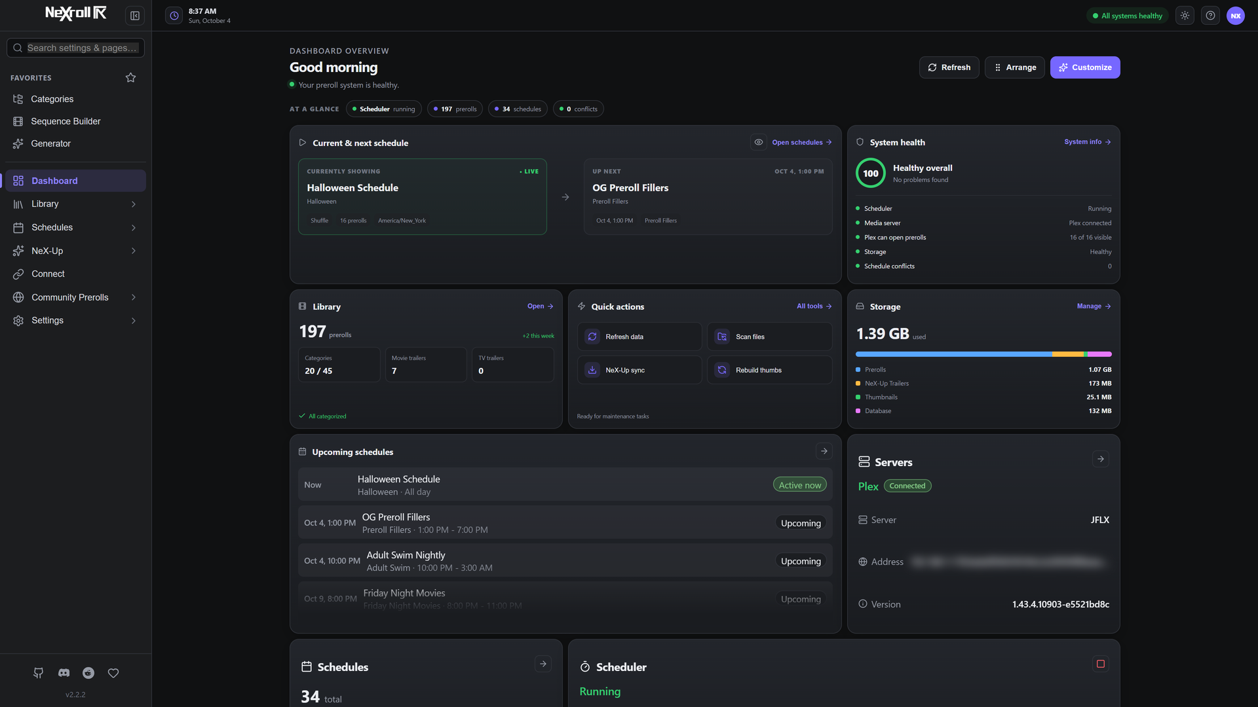Screen dimensions: 1258x707
Task: Open Generator from favorites
Action: pyautogui.click(x=76, y=143)
